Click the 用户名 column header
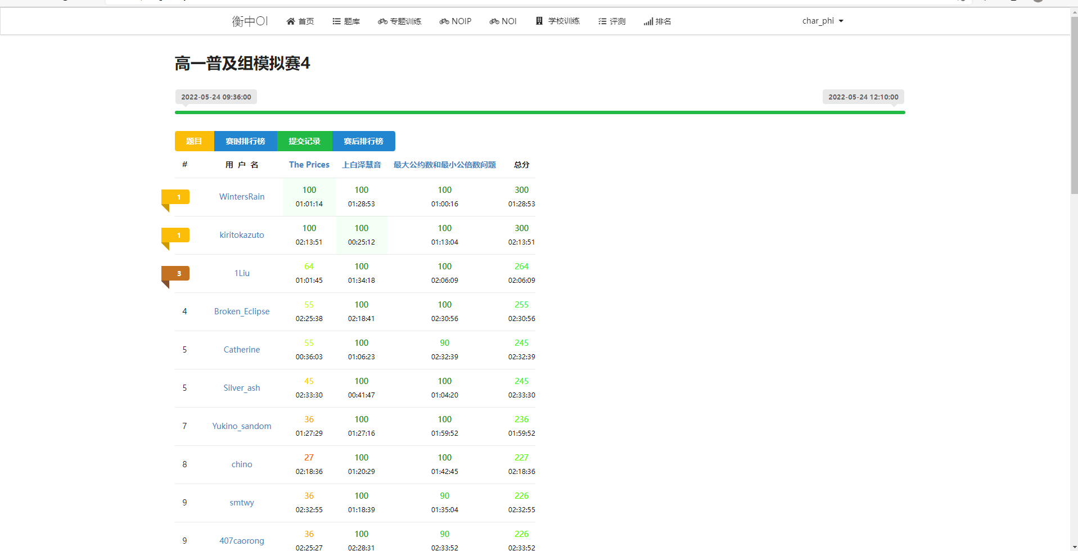 click(x=242, y=165)
